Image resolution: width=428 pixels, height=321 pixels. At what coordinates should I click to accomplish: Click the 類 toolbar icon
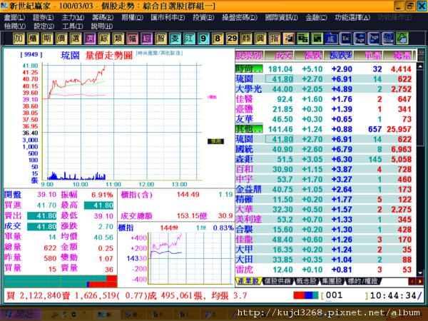[118, 39]
